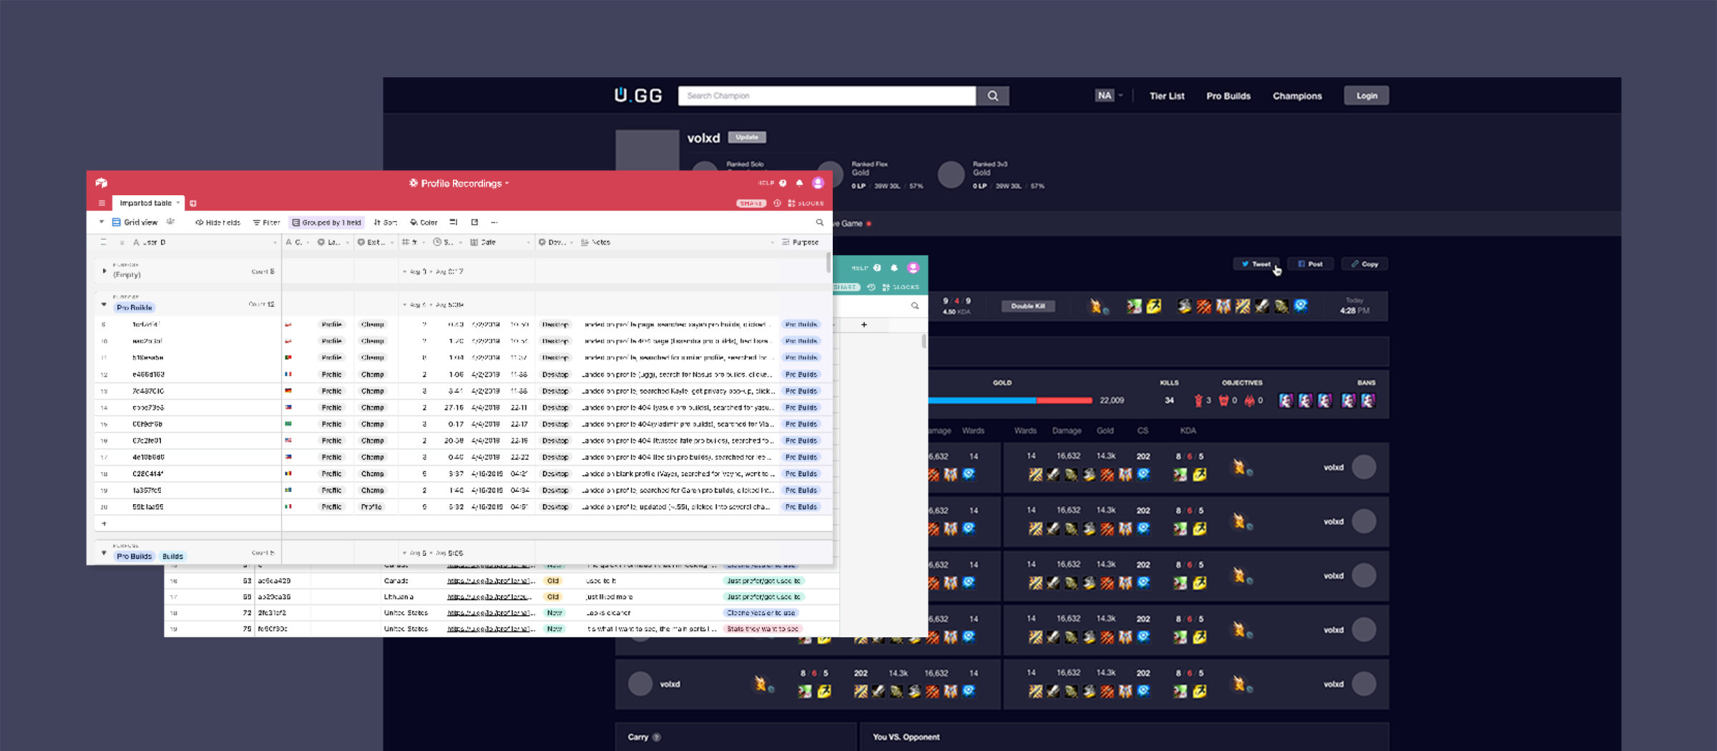Click search icon in red Airtable view toolbar
This screenshot has height=751, width=1717.
coord(820,222)
